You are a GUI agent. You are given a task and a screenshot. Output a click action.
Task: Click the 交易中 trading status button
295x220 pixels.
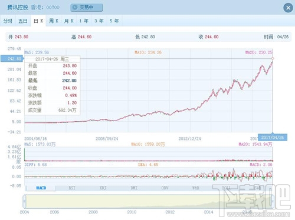tap(87, 8)
